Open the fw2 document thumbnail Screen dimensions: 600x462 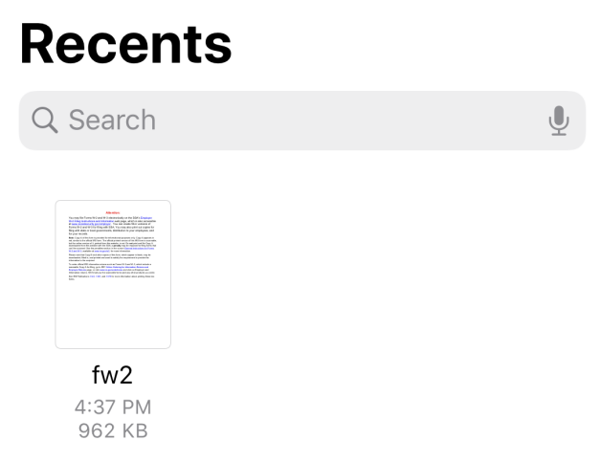pos(113,275)
